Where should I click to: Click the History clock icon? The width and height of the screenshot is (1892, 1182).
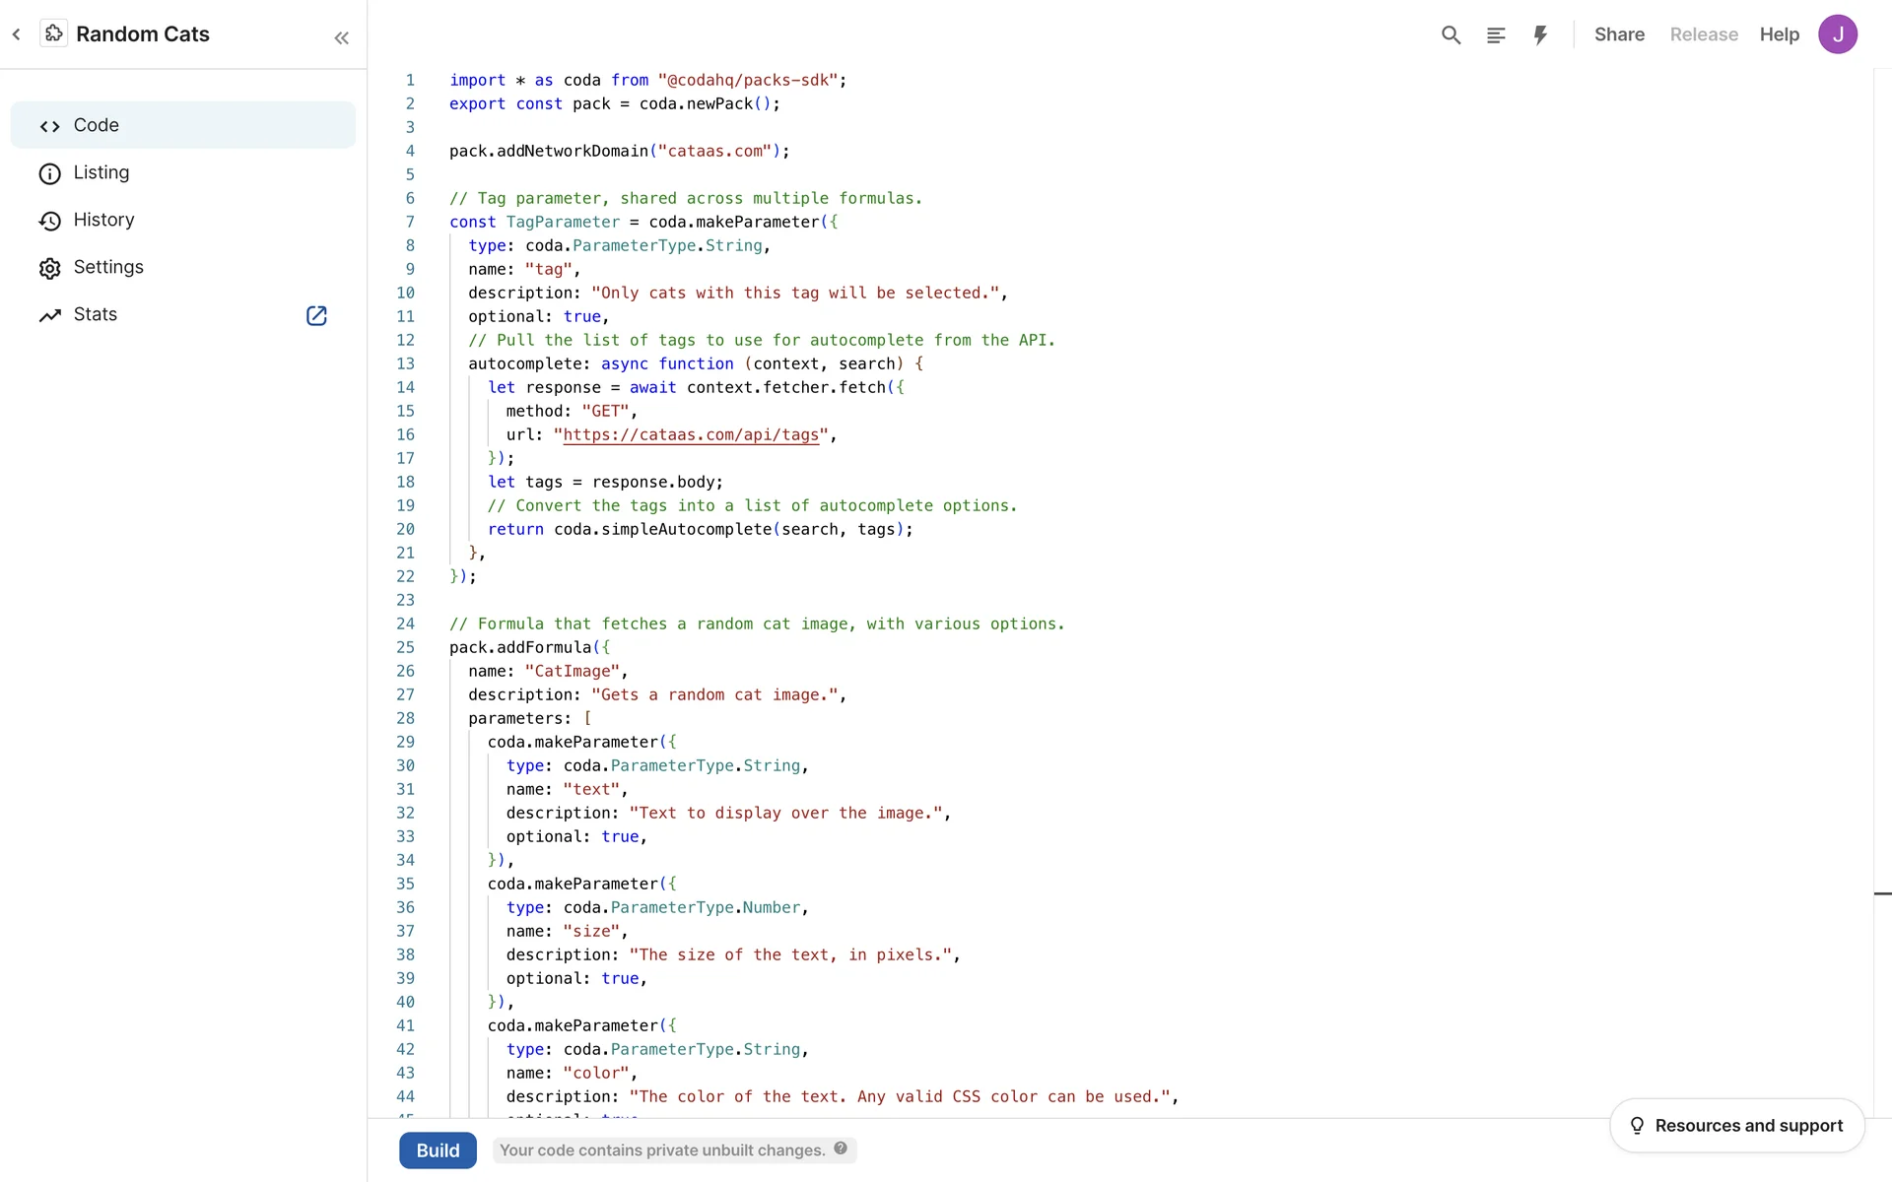click(x=49, y=221)
